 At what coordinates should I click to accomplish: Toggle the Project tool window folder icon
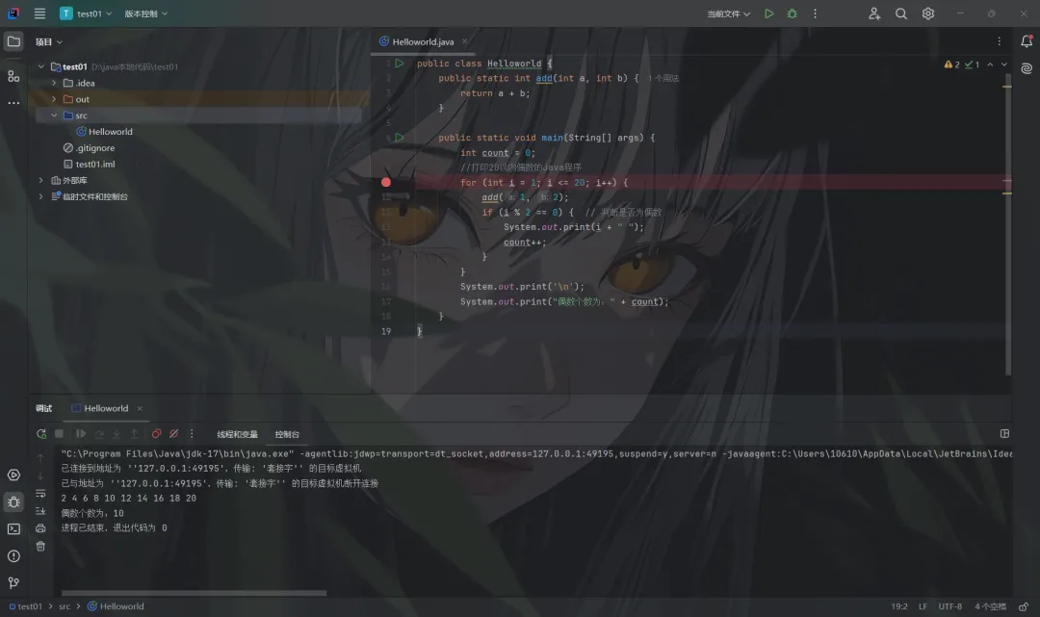tap(13, 41)
